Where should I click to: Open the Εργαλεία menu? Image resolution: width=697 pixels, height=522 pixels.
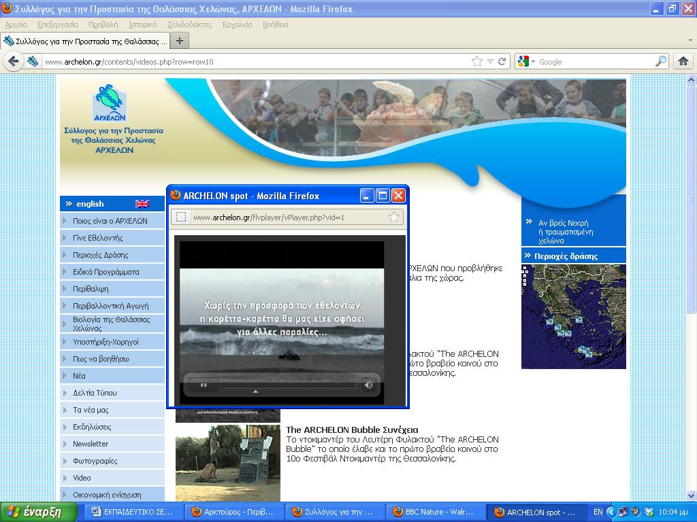pos(238,24)
